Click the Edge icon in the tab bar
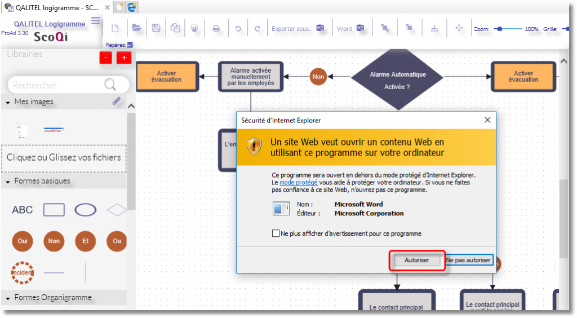 point(132,7)
